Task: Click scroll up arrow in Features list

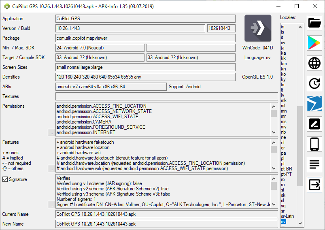Action: click(274, 143)
